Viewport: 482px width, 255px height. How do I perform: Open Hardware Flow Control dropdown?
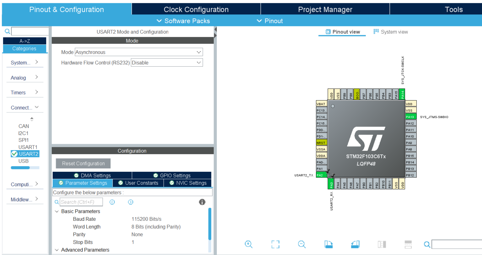167,63
